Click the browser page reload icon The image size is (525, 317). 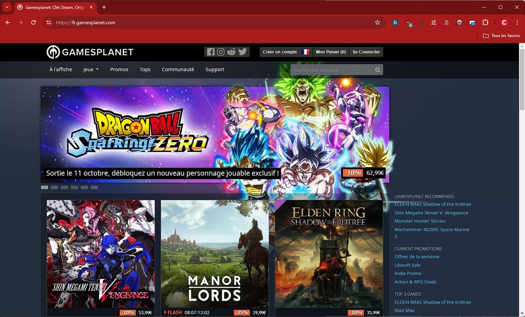tap(34, 22)
